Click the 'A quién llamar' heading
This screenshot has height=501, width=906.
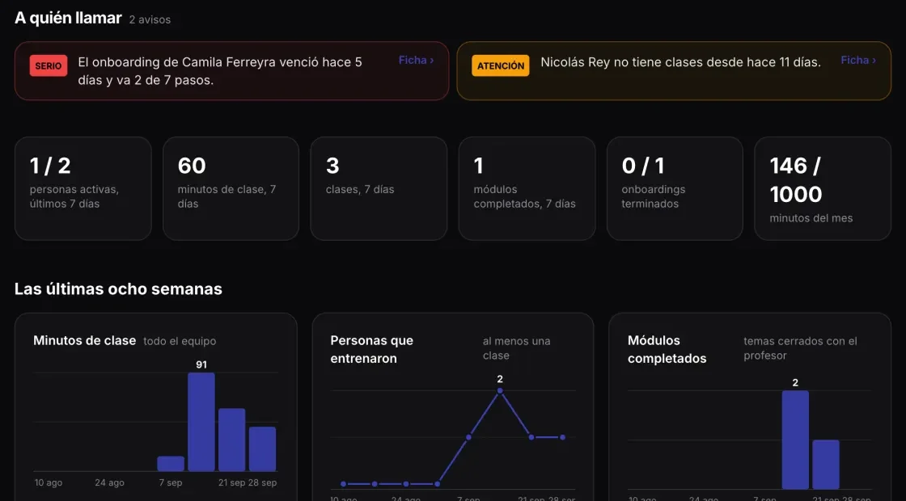pos(68,18)
